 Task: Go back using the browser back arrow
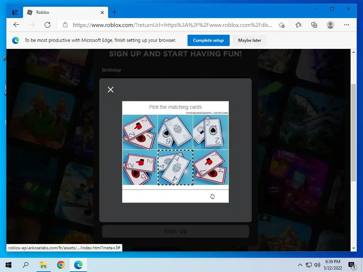click(16, 25)
